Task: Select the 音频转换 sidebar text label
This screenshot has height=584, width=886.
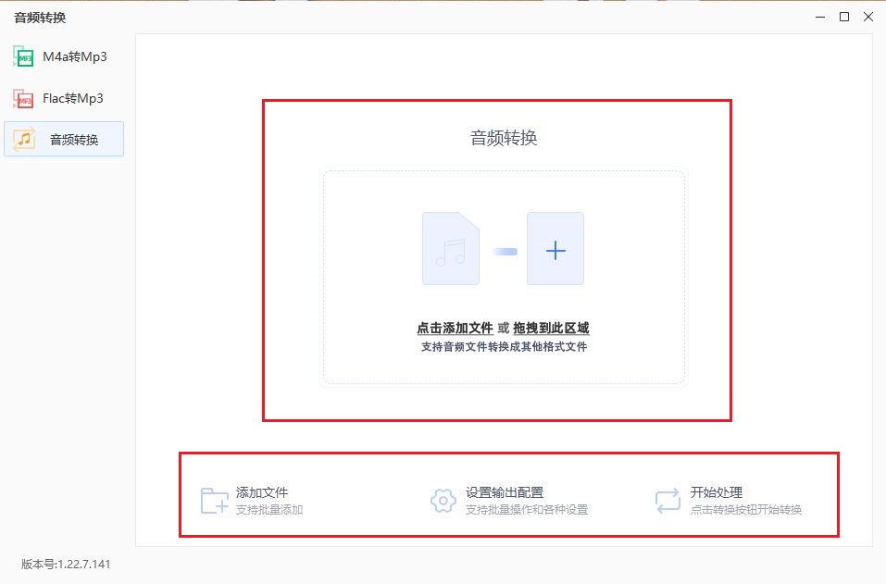Action: point(74,140)
